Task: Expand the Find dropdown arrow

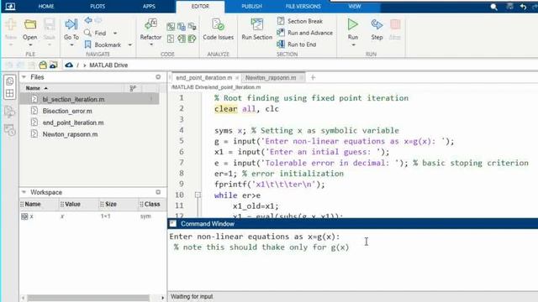Action: (x=115, y=34)
